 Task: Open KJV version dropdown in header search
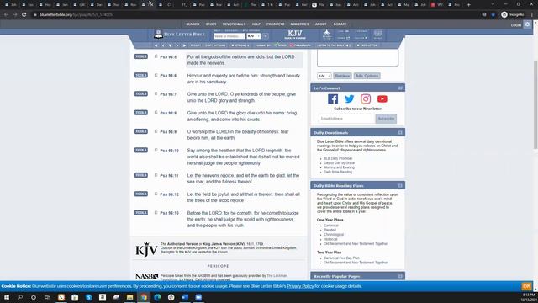pyautogui.click(x=254, y=36)
